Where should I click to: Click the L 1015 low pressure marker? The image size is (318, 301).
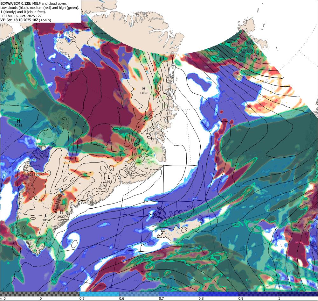click(x=109, y=179)
